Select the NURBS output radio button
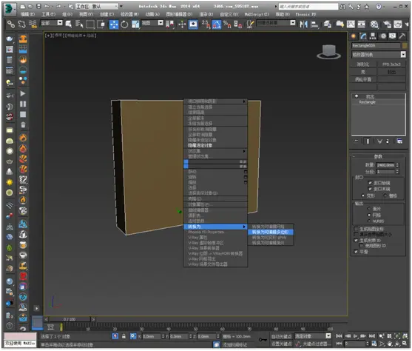Image resolution: width=412 pixels, height=351 pixels. pos(369,221)
